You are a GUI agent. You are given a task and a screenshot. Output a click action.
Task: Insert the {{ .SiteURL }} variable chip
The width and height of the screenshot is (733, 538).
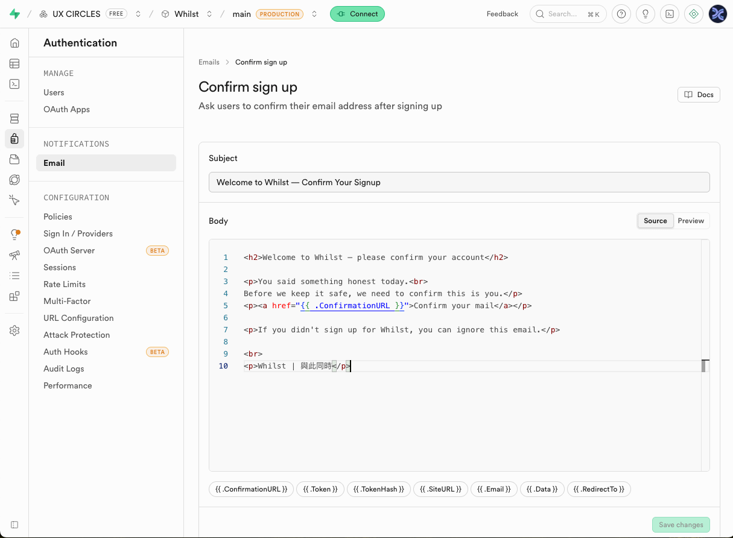click(x=441, y=489)
